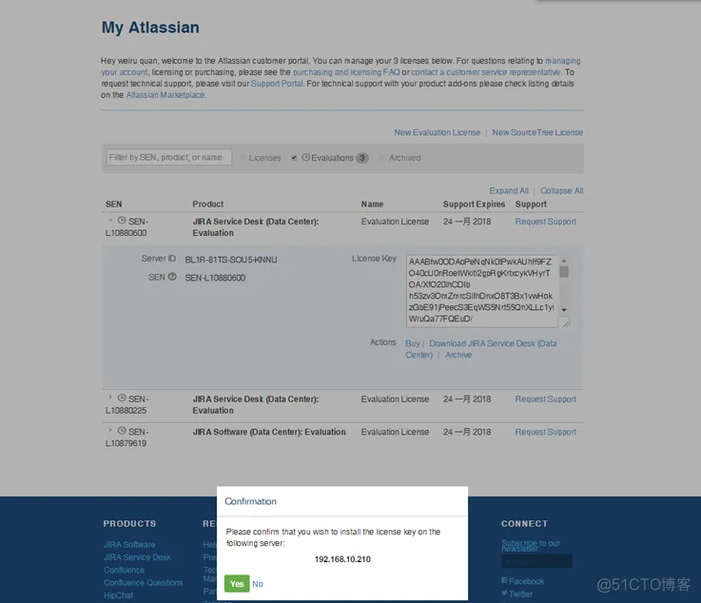Click the Archive action link

458,355
